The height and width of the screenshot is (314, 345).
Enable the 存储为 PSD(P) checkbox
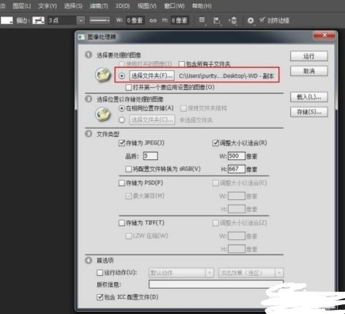pos(122,183)
